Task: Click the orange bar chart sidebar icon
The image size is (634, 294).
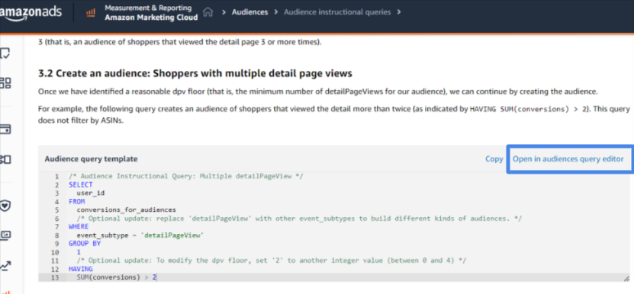Action: pos(5,292)
